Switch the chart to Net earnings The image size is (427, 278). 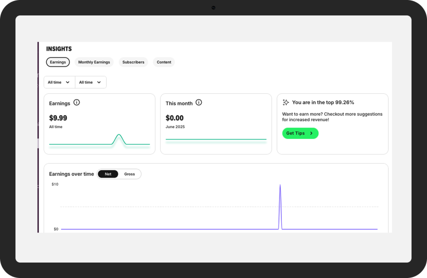point(108,174)
